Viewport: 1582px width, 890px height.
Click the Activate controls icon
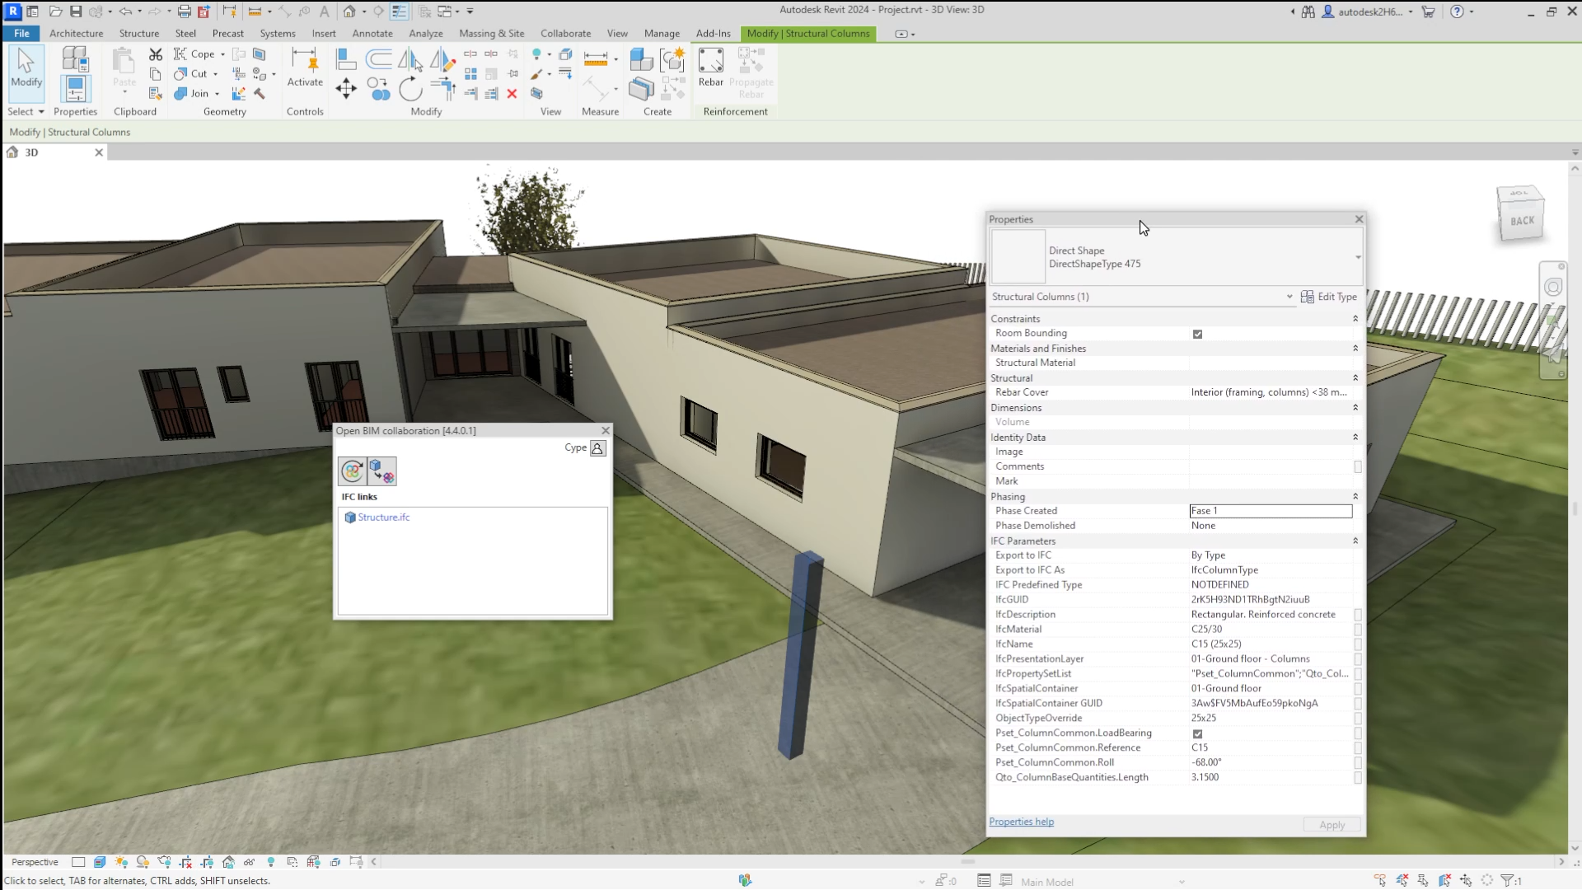pyautogui.click(x=305, y=67)
